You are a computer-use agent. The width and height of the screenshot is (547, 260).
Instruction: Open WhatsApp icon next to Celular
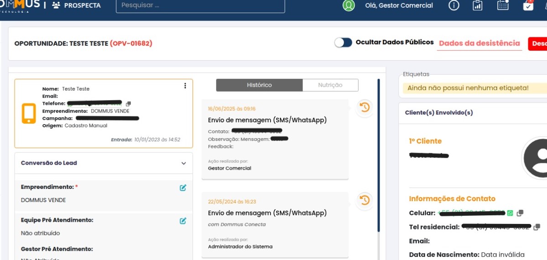click(x=510, y=213)
